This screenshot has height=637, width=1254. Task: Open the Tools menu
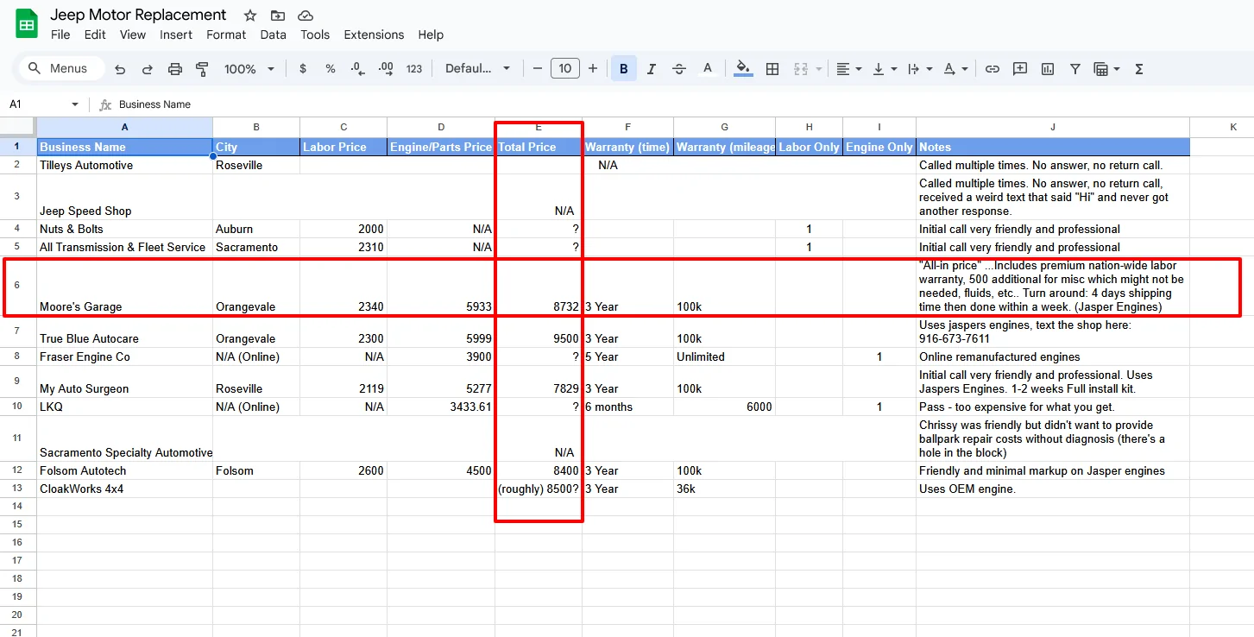click(x=315, y=35)
